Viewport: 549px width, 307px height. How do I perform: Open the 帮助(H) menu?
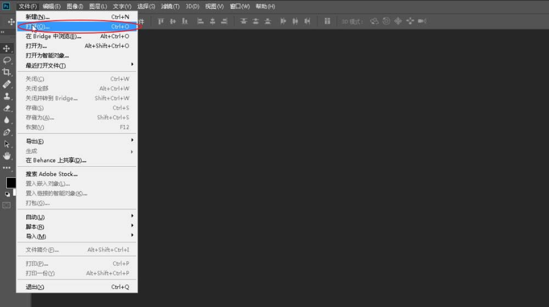point(265,6)
